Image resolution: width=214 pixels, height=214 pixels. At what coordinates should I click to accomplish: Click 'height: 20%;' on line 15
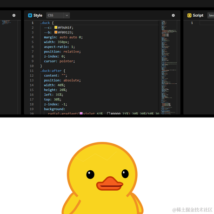[55, 90]
